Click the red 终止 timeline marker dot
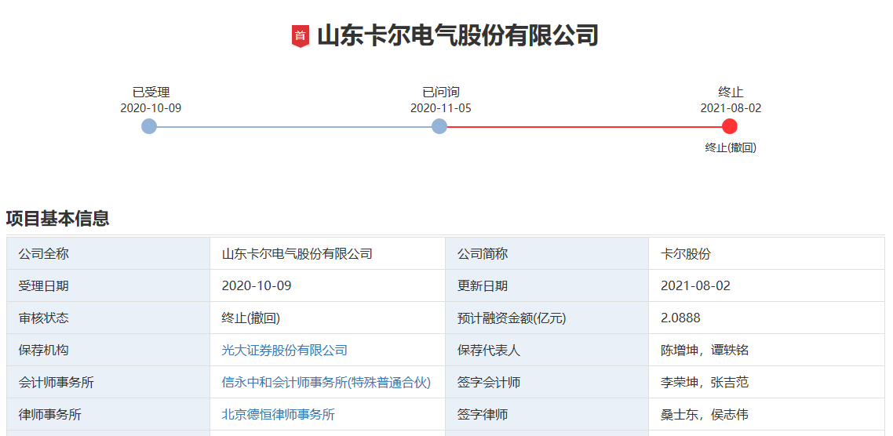 (730, 126)
